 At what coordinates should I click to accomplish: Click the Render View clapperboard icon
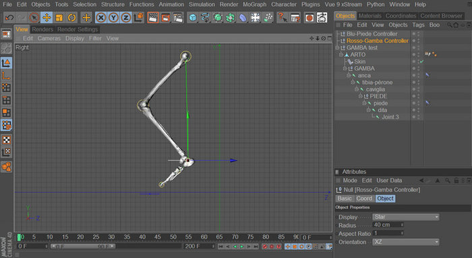pyautogui.click(x=153, y=17)
